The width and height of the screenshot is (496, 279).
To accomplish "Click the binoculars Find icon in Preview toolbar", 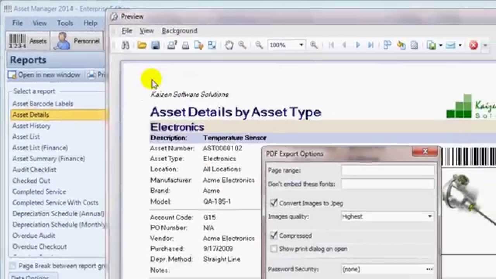I will [125, 45].
